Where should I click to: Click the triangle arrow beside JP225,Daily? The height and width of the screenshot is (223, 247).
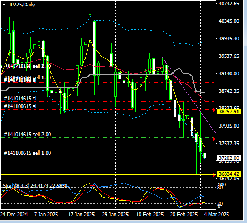click(4, 5)
